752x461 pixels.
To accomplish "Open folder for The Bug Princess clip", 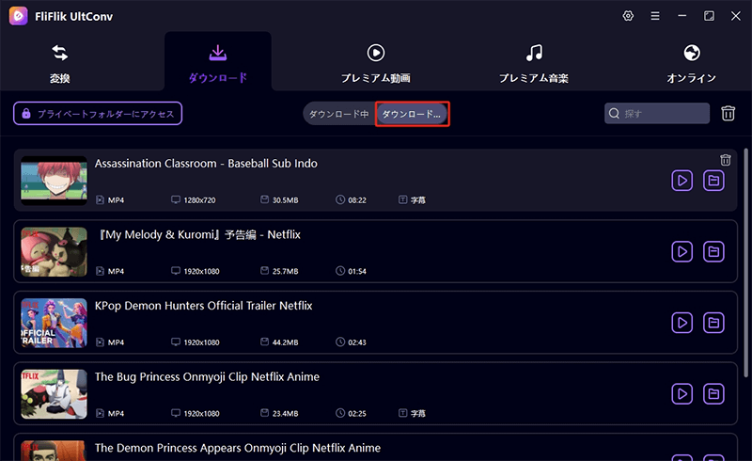I will point(713,394).
